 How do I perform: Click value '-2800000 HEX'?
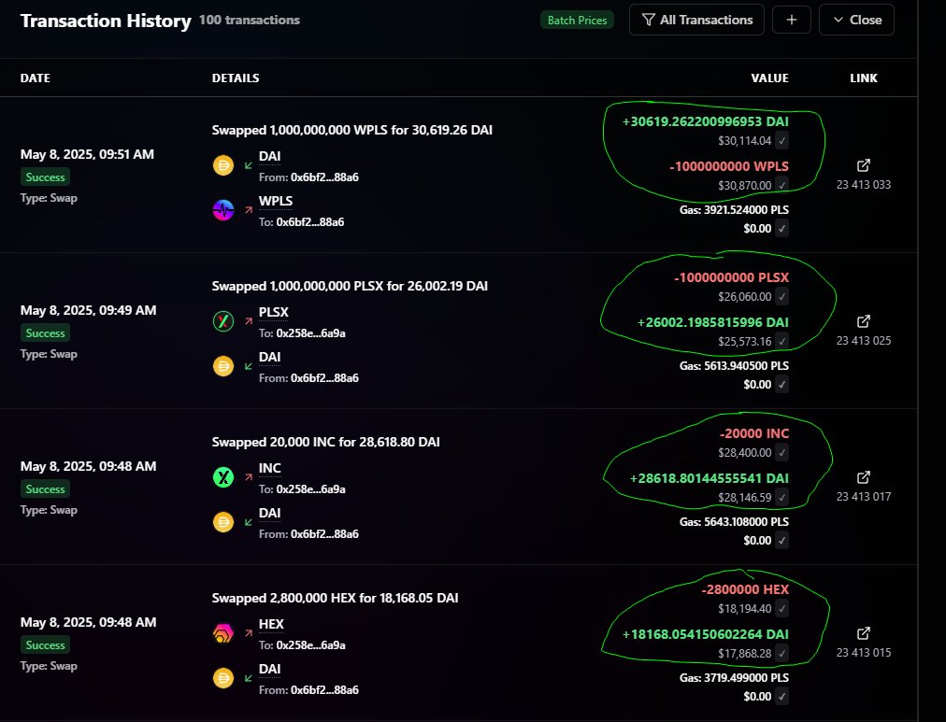745,590
